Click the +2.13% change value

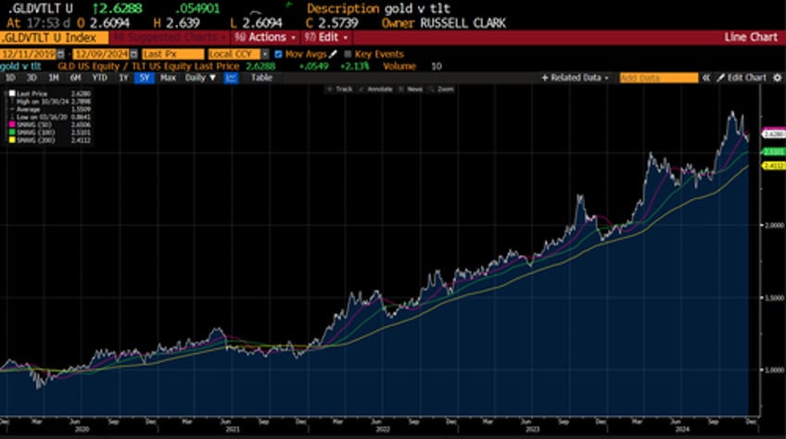[354, 66]
